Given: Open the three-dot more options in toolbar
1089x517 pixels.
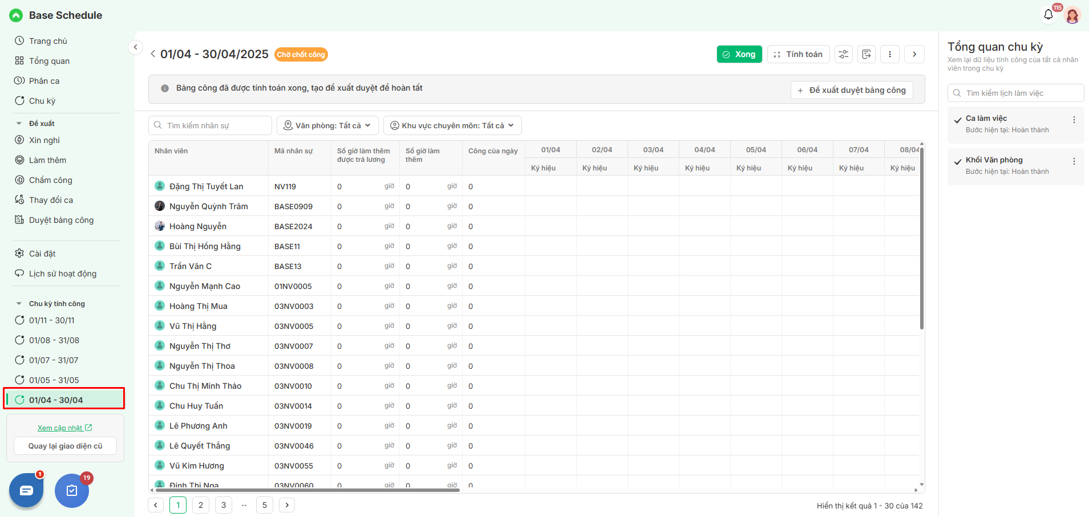Looking at the screenshot, I should coord(890,54).
